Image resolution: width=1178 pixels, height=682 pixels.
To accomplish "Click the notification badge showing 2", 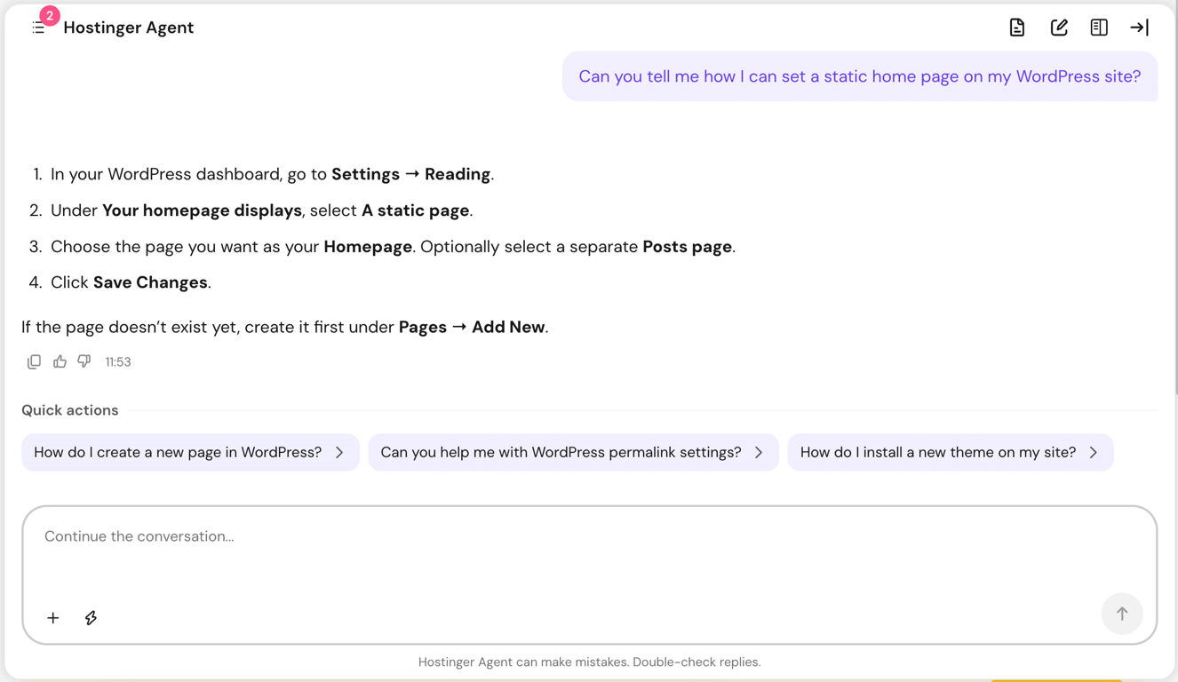I will (x=50, y=15).
